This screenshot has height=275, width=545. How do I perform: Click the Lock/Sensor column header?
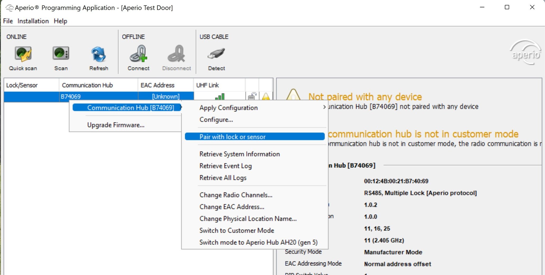[x=22, y=85]
